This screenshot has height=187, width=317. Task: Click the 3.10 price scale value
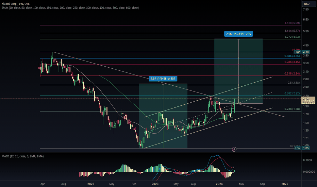pyautogui.click(x=306, y=71)
